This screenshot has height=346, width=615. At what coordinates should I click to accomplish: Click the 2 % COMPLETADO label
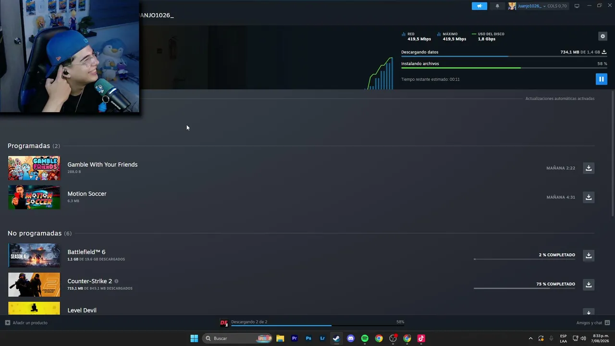(x=557, y=255)
